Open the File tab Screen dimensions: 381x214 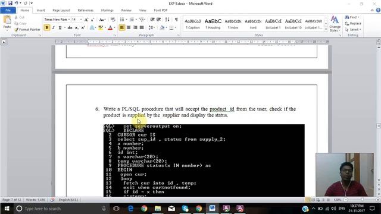point(8,10)
